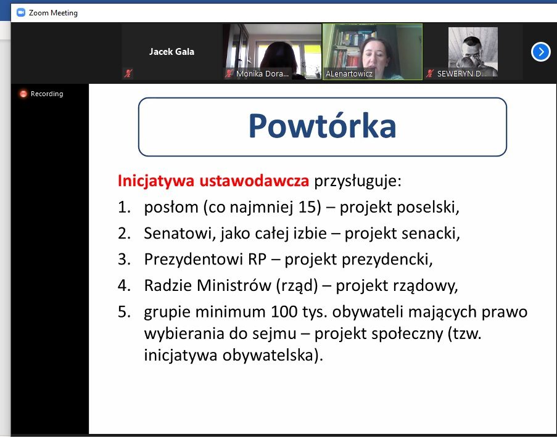Click SEWERYN D's muted microphone icon

click(430, 73)
